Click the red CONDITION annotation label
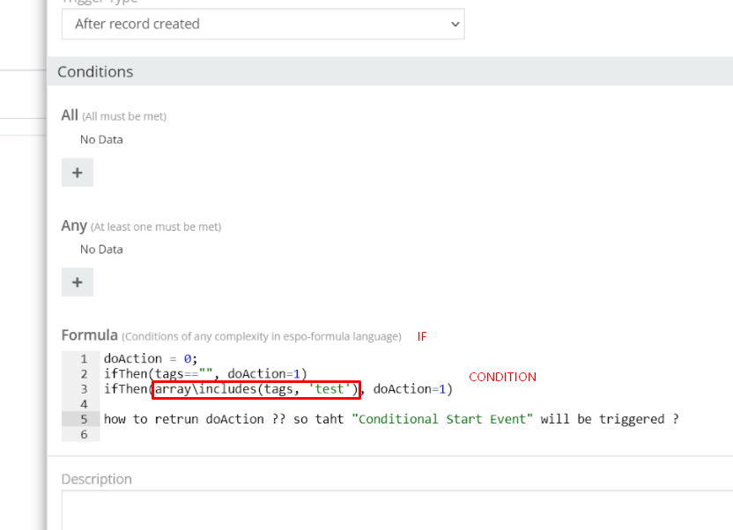The height and width of the screenshot is (530, 733). tap(502, 377)
